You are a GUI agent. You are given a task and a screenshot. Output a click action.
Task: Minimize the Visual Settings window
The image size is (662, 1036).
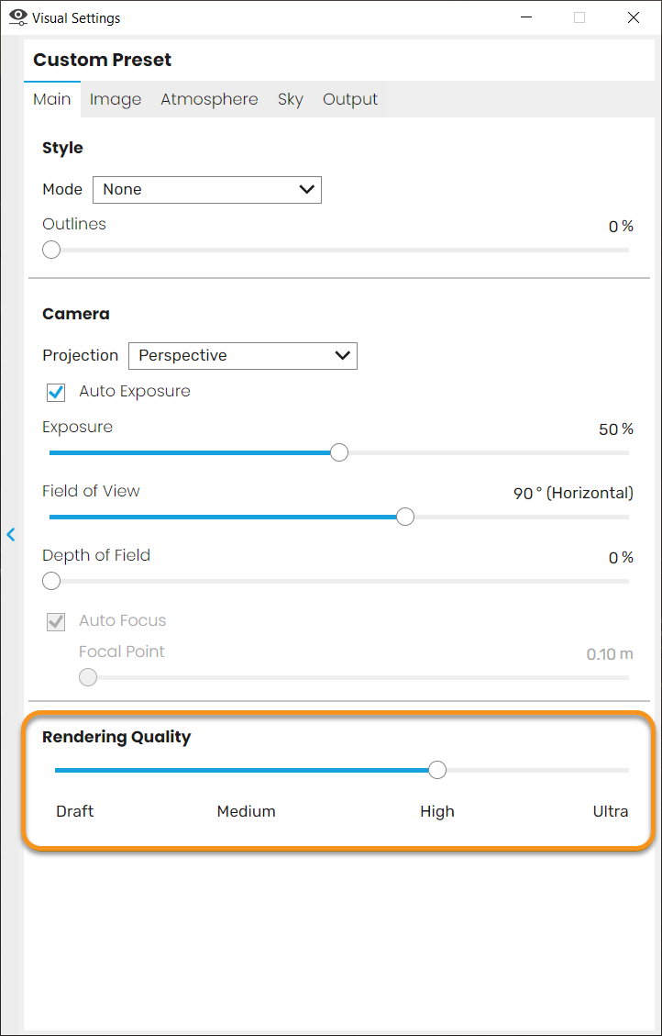(526, 17)
